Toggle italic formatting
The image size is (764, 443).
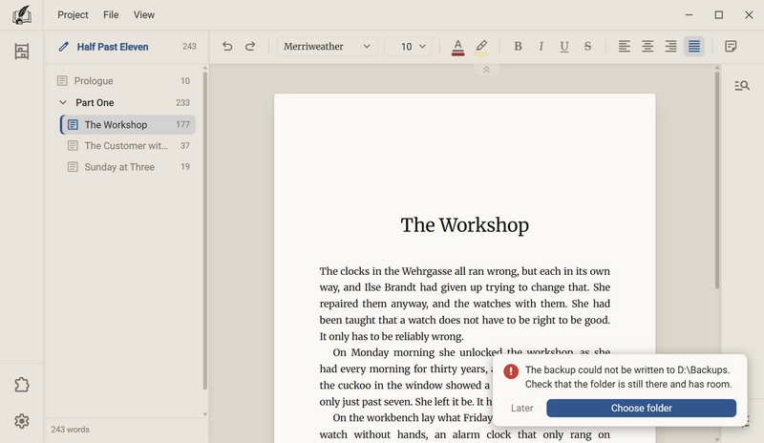click(x=541, y=46)
